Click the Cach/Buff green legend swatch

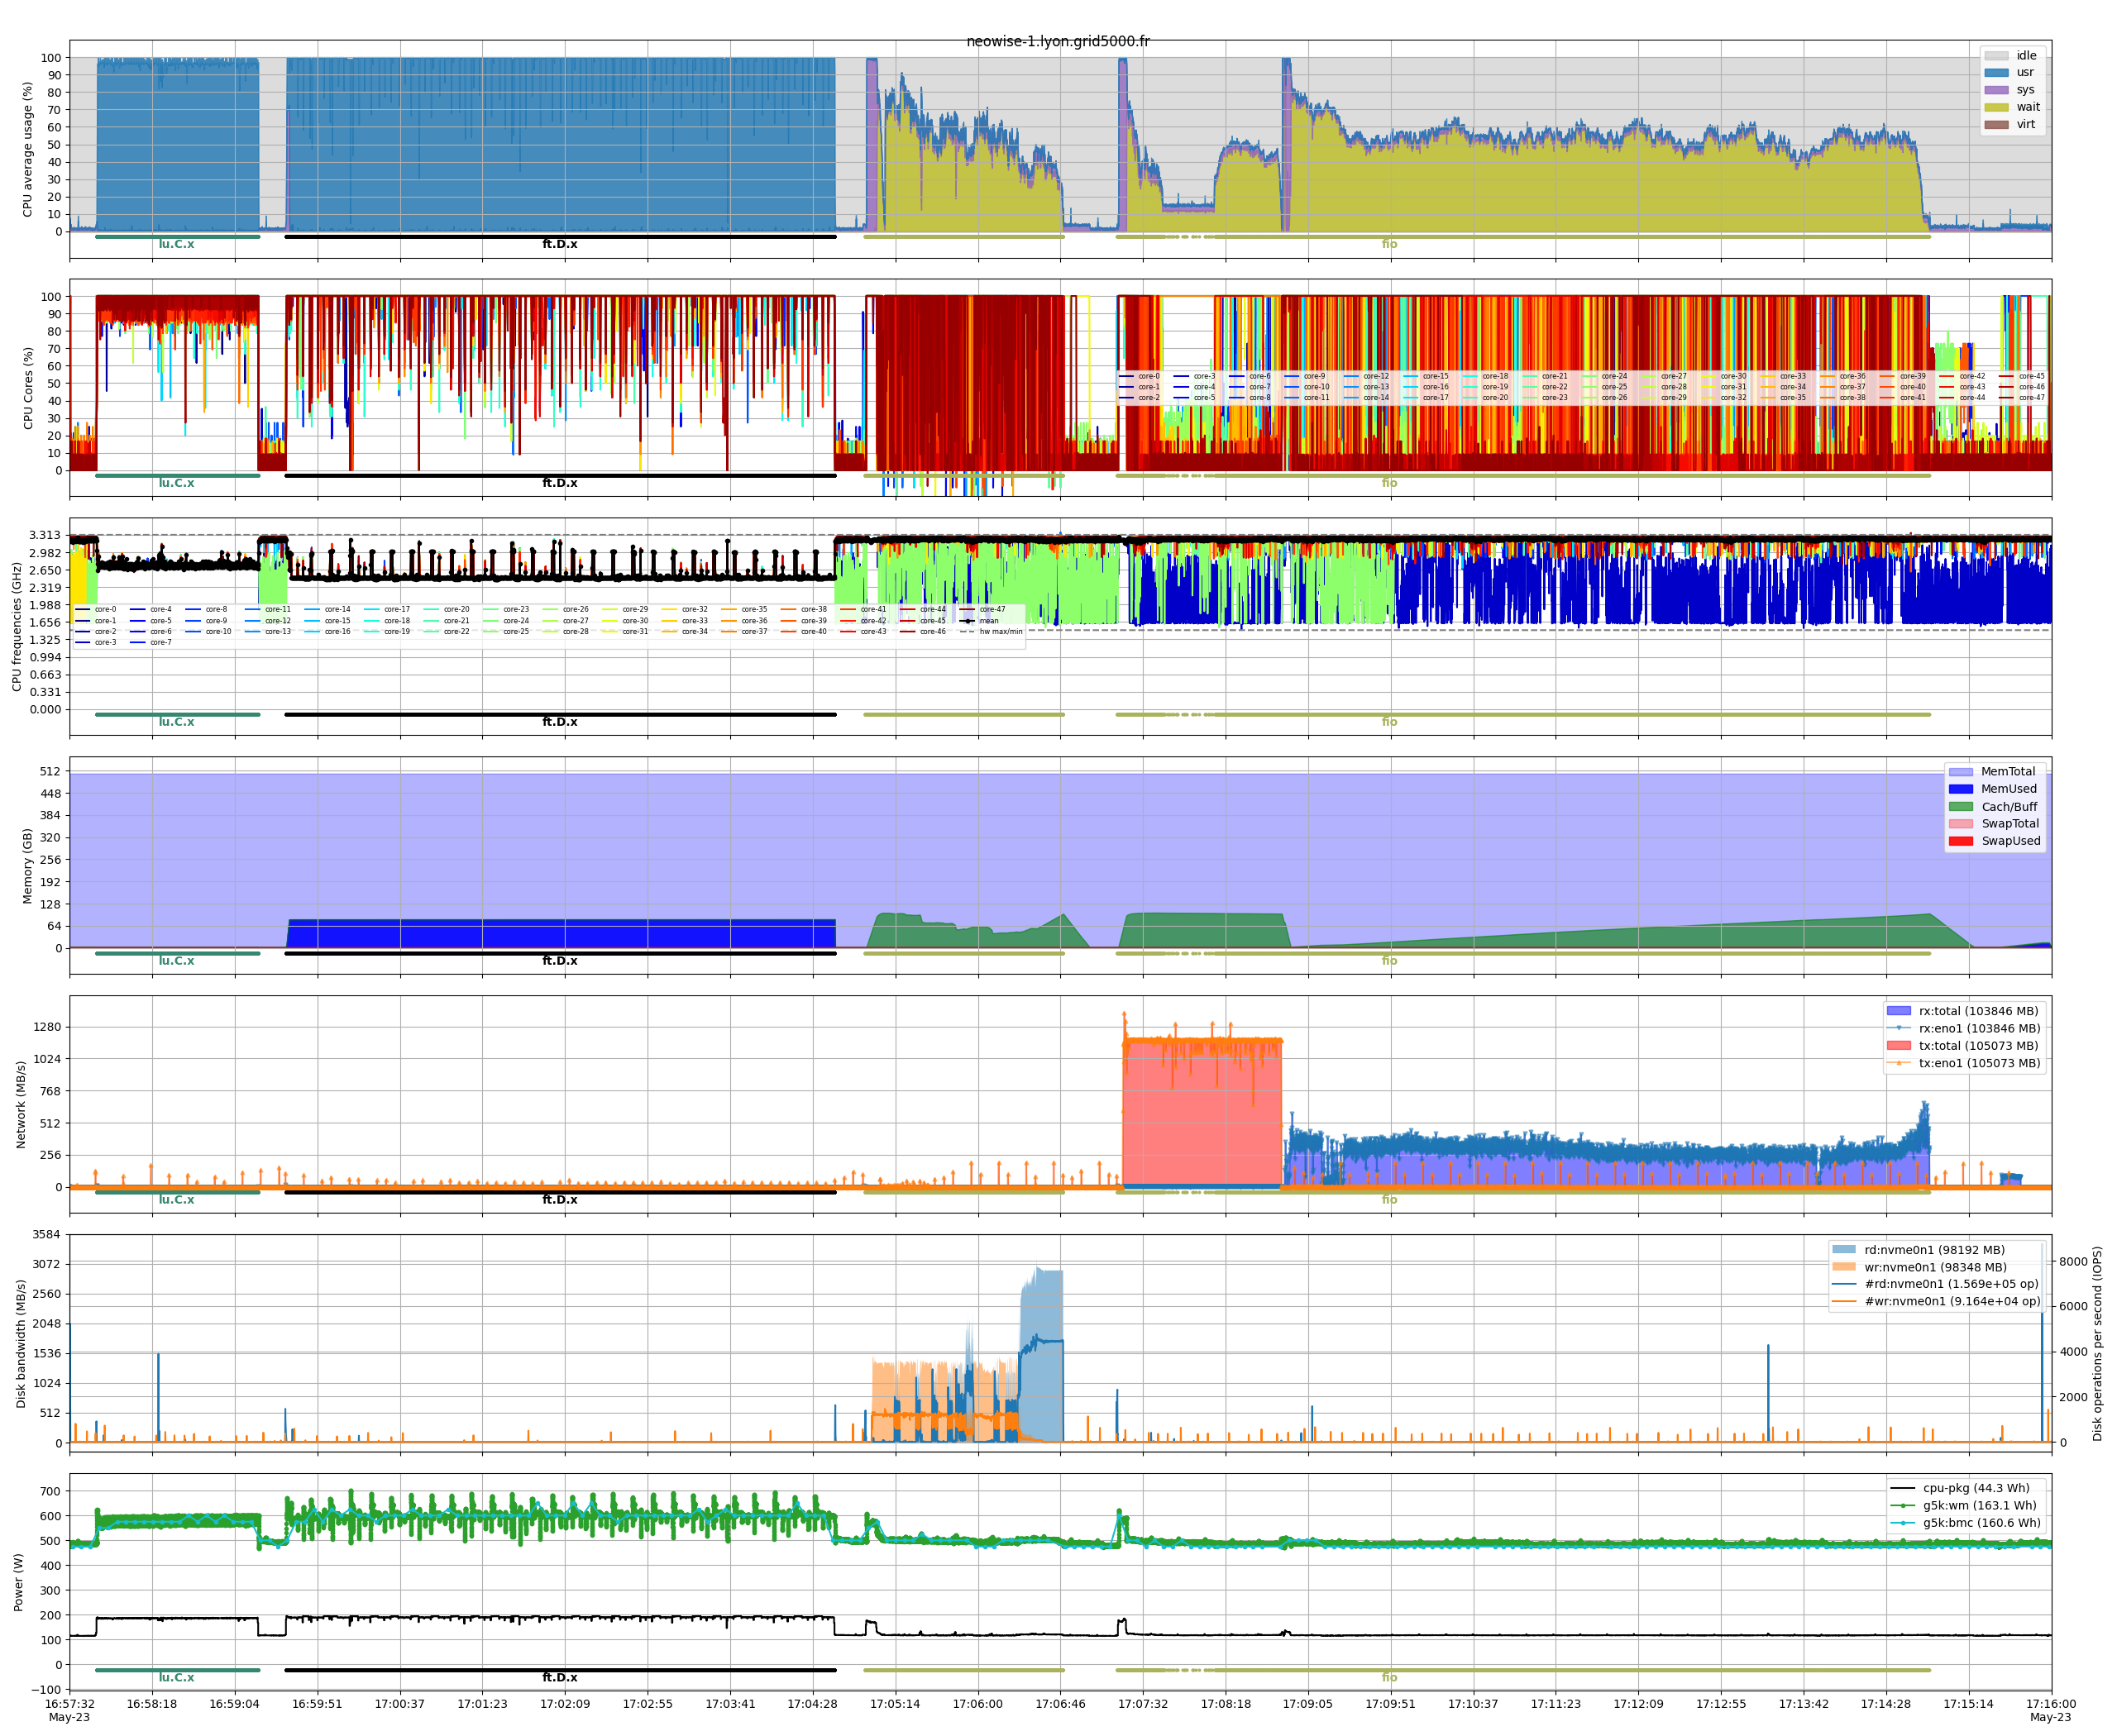coord(1961,807)
